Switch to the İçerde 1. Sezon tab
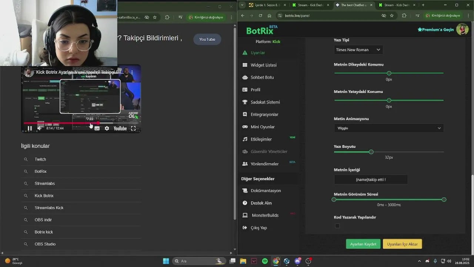474x267 pixels. pyautogui.click(x=267, y=5)
